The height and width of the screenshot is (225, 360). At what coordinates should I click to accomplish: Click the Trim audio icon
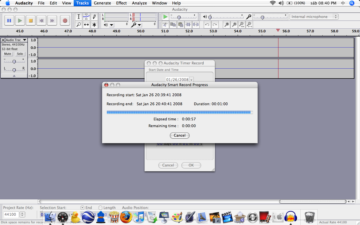pyautogui.click(x=188, y=24)
